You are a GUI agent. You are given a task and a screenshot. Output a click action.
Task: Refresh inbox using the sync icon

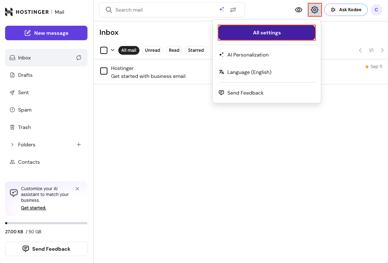click(x=79, y=58)
